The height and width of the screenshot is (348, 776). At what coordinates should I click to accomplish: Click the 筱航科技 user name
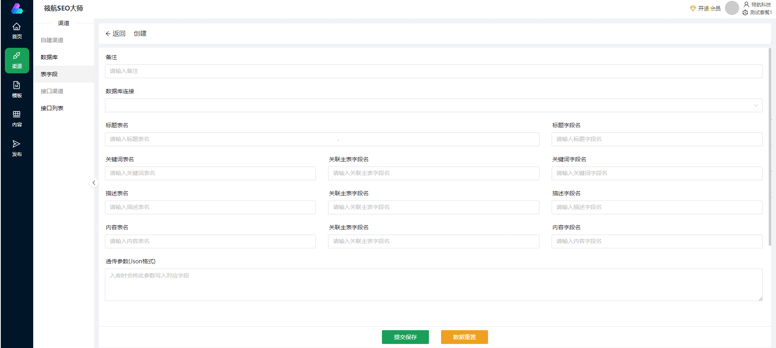coord(761,4)
